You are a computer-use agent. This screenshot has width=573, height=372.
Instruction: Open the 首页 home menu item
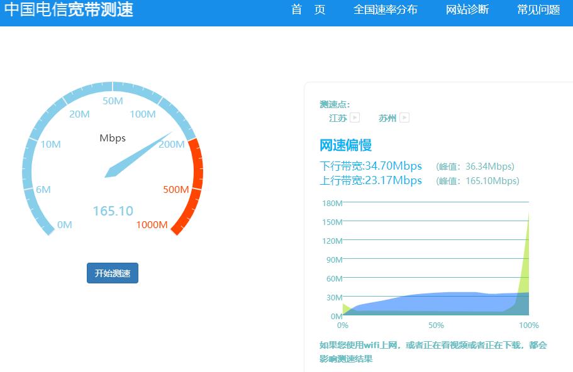pos(308,9)
